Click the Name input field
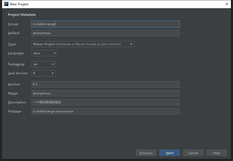The height and width of the screenshot is (161, 233). [105, 93]
